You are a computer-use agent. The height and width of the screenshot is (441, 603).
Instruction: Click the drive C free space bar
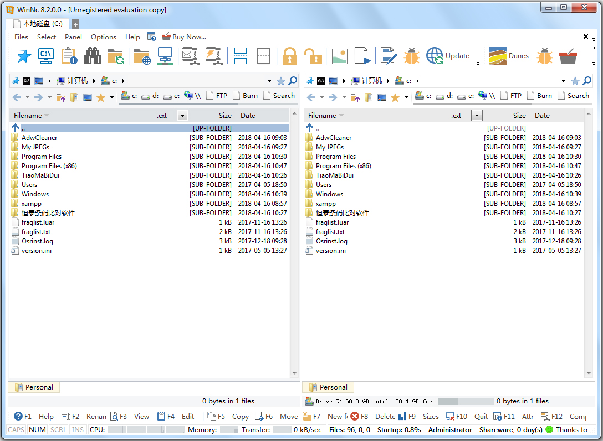point(466,401)
